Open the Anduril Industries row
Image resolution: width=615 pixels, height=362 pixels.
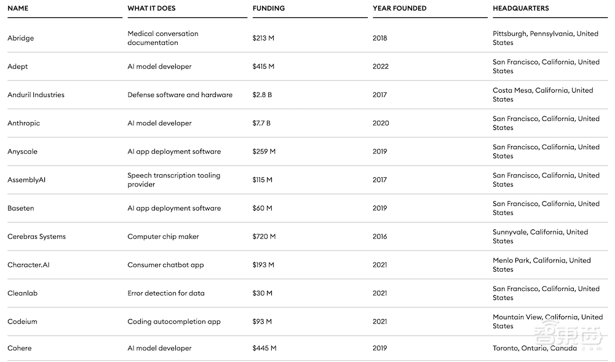pos(36,95)
